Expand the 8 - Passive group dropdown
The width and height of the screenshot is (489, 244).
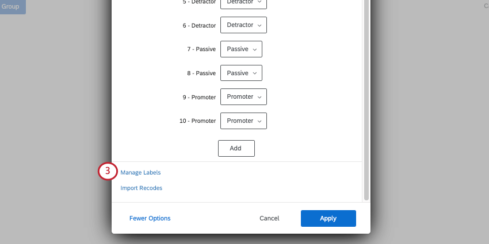241,73
